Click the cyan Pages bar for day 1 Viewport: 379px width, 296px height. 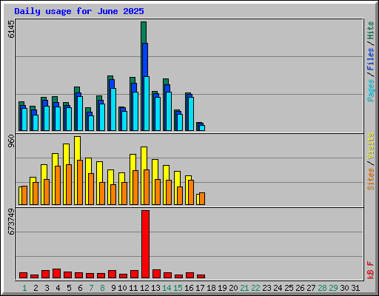24,119
